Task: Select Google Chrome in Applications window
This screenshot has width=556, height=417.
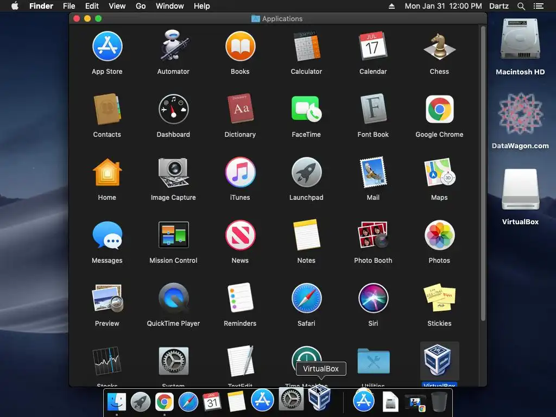Action: [x=439, y=109]
